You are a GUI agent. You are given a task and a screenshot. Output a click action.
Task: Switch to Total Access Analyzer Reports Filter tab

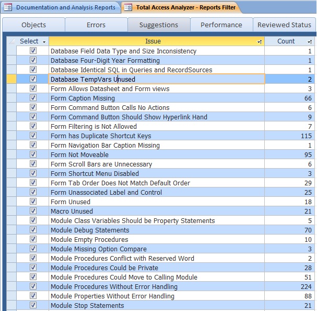pyautogui.click(x=181, y=7)
